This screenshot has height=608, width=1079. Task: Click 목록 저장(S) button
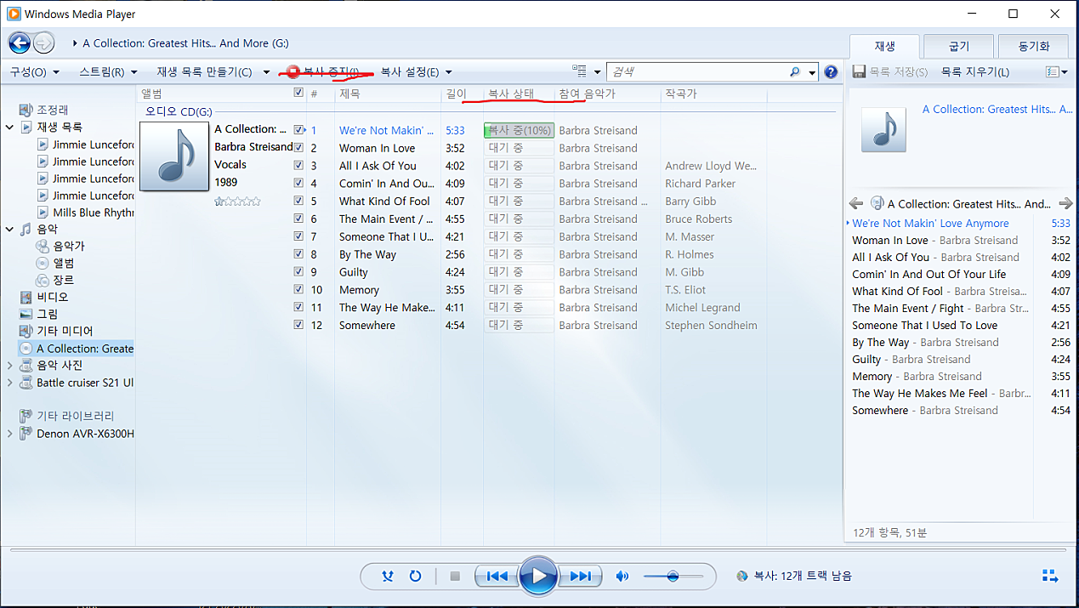(x=890, y=72)
